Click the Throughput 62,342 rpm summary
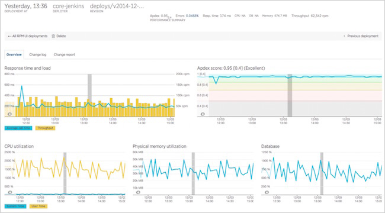This screenshot has height=213, width=385. [x=310, y=16]
